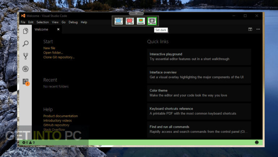Open the View menu
The height and width of the screenshot is (157, 278).
point(55,22)
